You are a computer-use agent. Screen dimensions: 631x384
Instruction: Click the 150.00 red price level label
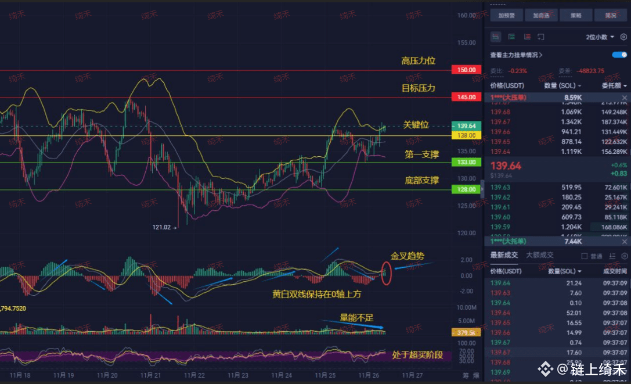click(x=466, y=70)
